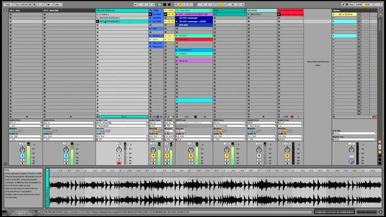
Task: Start playback with the green Play button
Action: click(160, 4)
